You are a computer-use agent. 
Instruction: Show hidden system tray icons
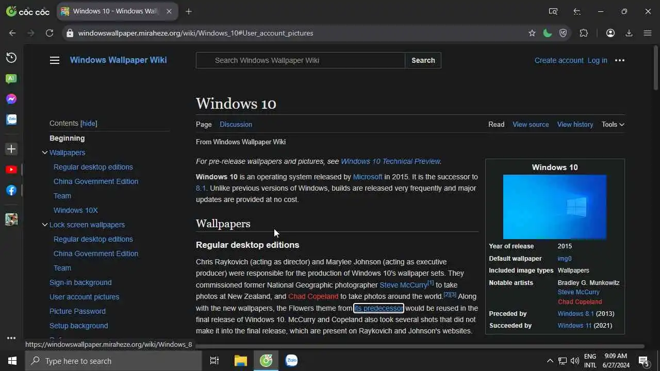click(x=550, y=361)
